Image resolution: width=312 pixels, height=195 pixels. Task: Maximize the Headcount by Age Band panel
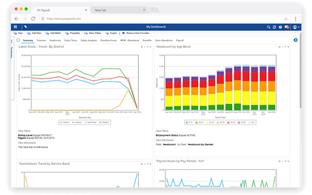point(285,47)
